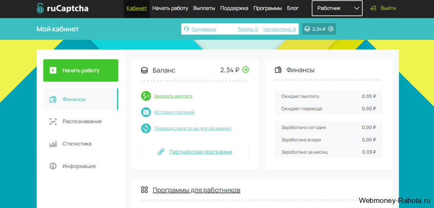Click the recognition icon beside Распознавание
The width and height of the screenshot is (434, 208).
tap(53, 121)
